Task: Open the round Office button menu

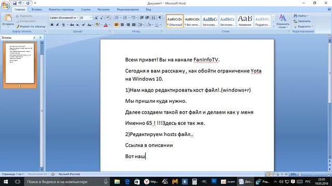Action: 5,5
